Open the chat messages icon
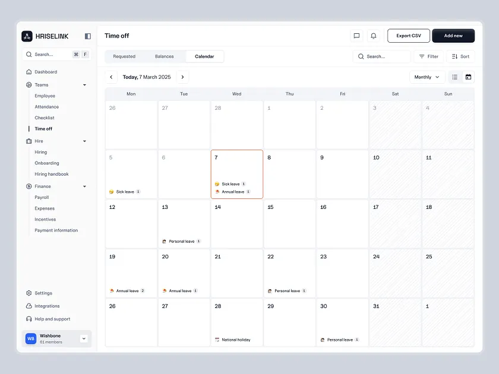Viewport: 499px width, 374px height. [x=356, y=36]
